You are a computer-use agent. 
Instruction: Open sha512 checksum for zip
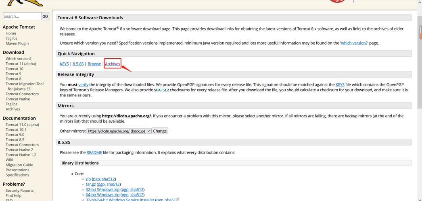(108, 179)
